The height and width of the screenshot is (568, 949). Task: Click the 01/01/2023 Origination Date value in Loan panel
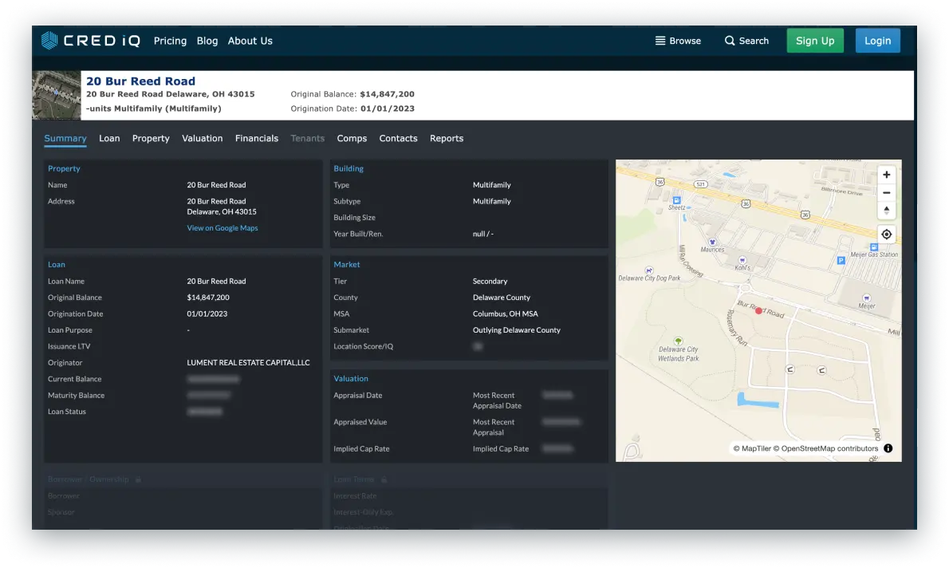[x=207, y=314]
